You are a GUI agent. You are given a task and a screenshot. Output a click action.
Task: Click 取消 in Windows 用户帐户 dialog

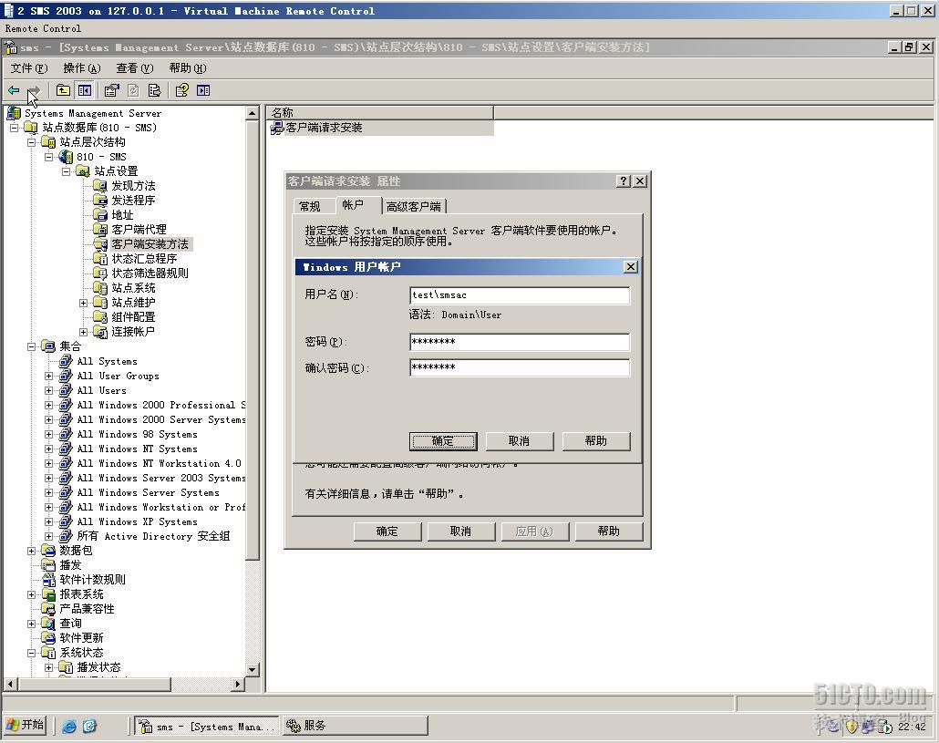point(520,441)
